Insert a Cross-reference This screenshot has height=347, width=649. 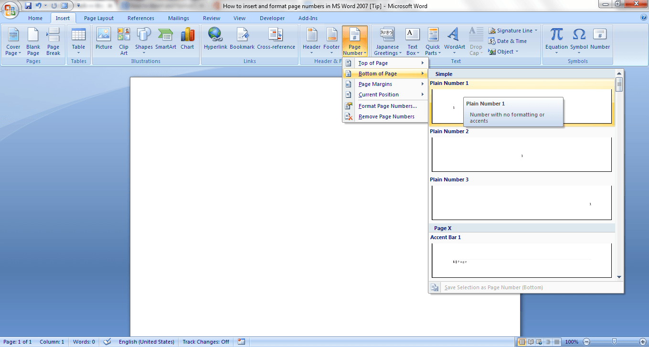(276, 39)
